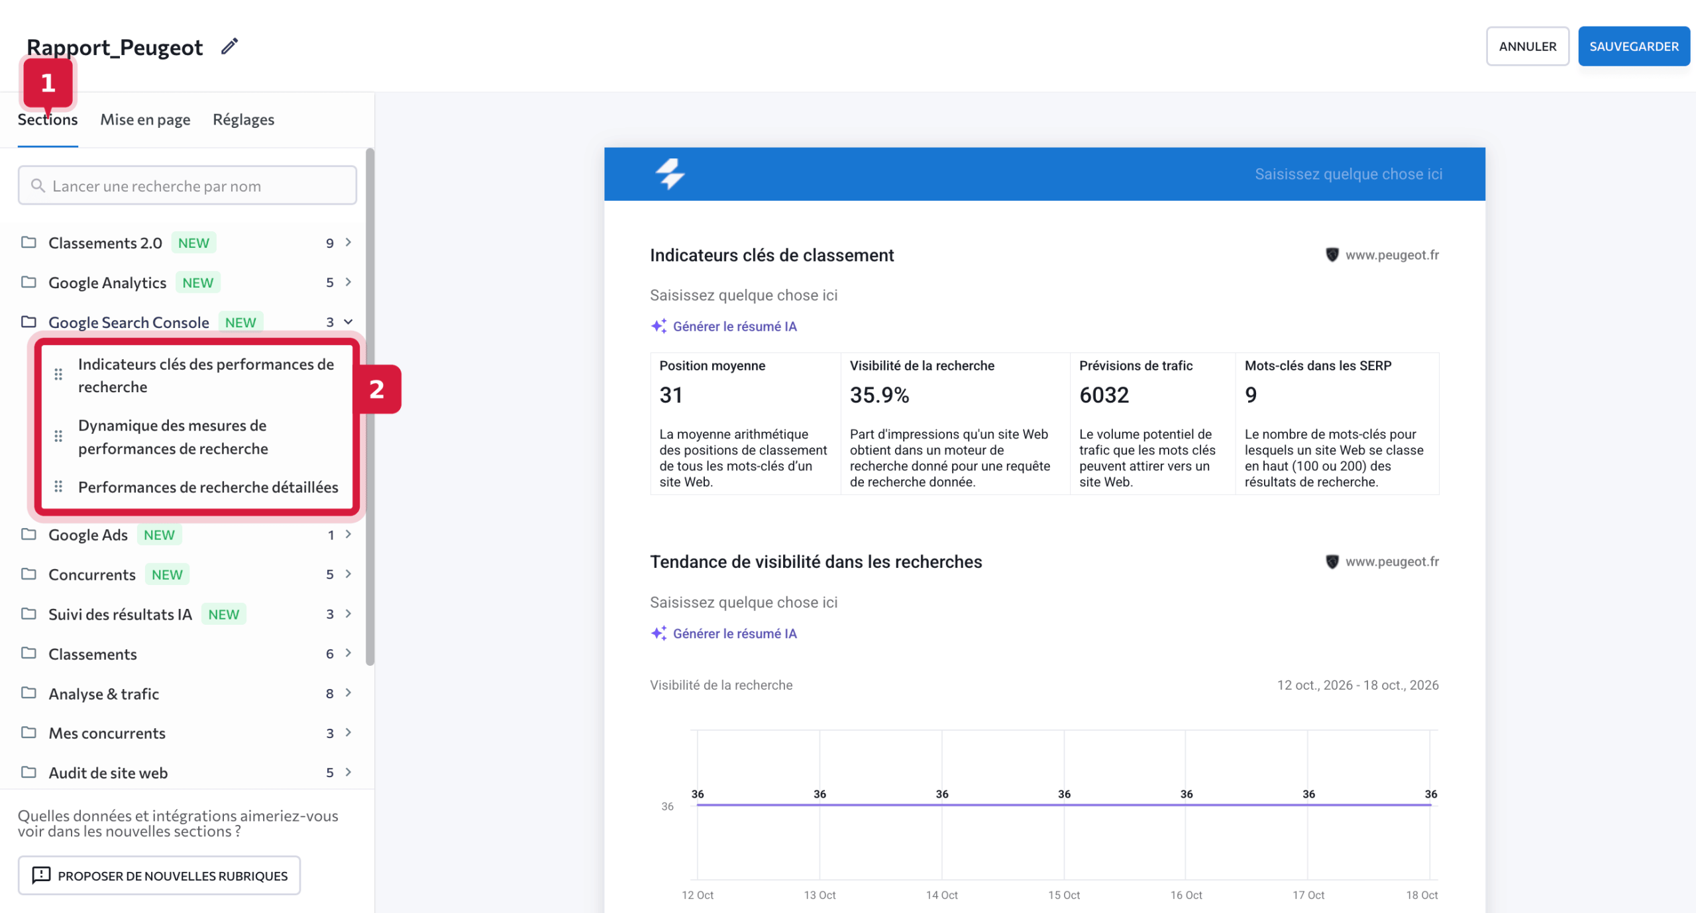Open the Classements folder row

coord(187,654)
